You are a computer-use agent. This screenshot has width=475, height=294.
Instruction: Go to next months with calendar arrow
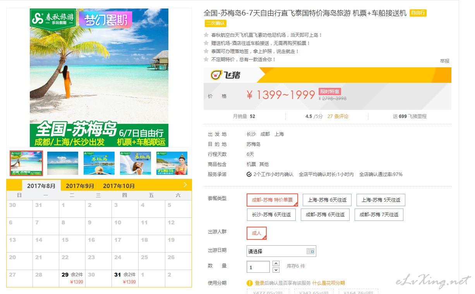pos(185,185)
